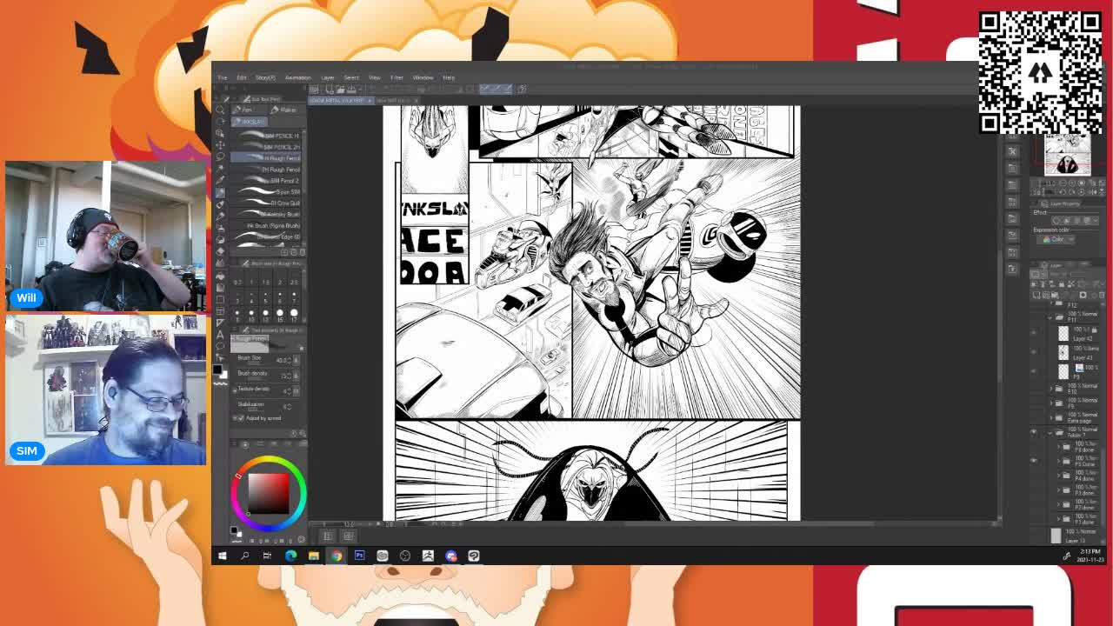Choose the SIM PENCIL H brush
This screenshot has height=626, width=1113.
[x=266, y=136]
